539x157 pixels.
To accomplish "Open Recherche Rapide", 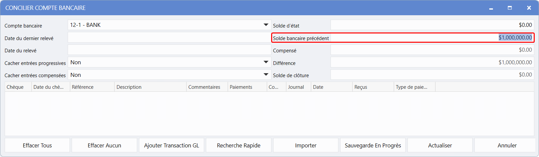I will pyautogui.click(x=239, y=145).
